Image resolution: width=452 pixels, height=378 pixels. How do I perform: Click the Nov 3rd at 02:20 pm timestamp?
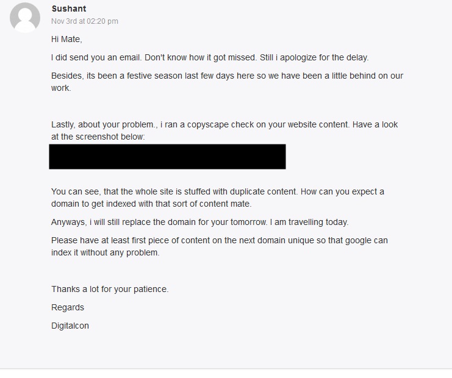(x=85, y=21)
